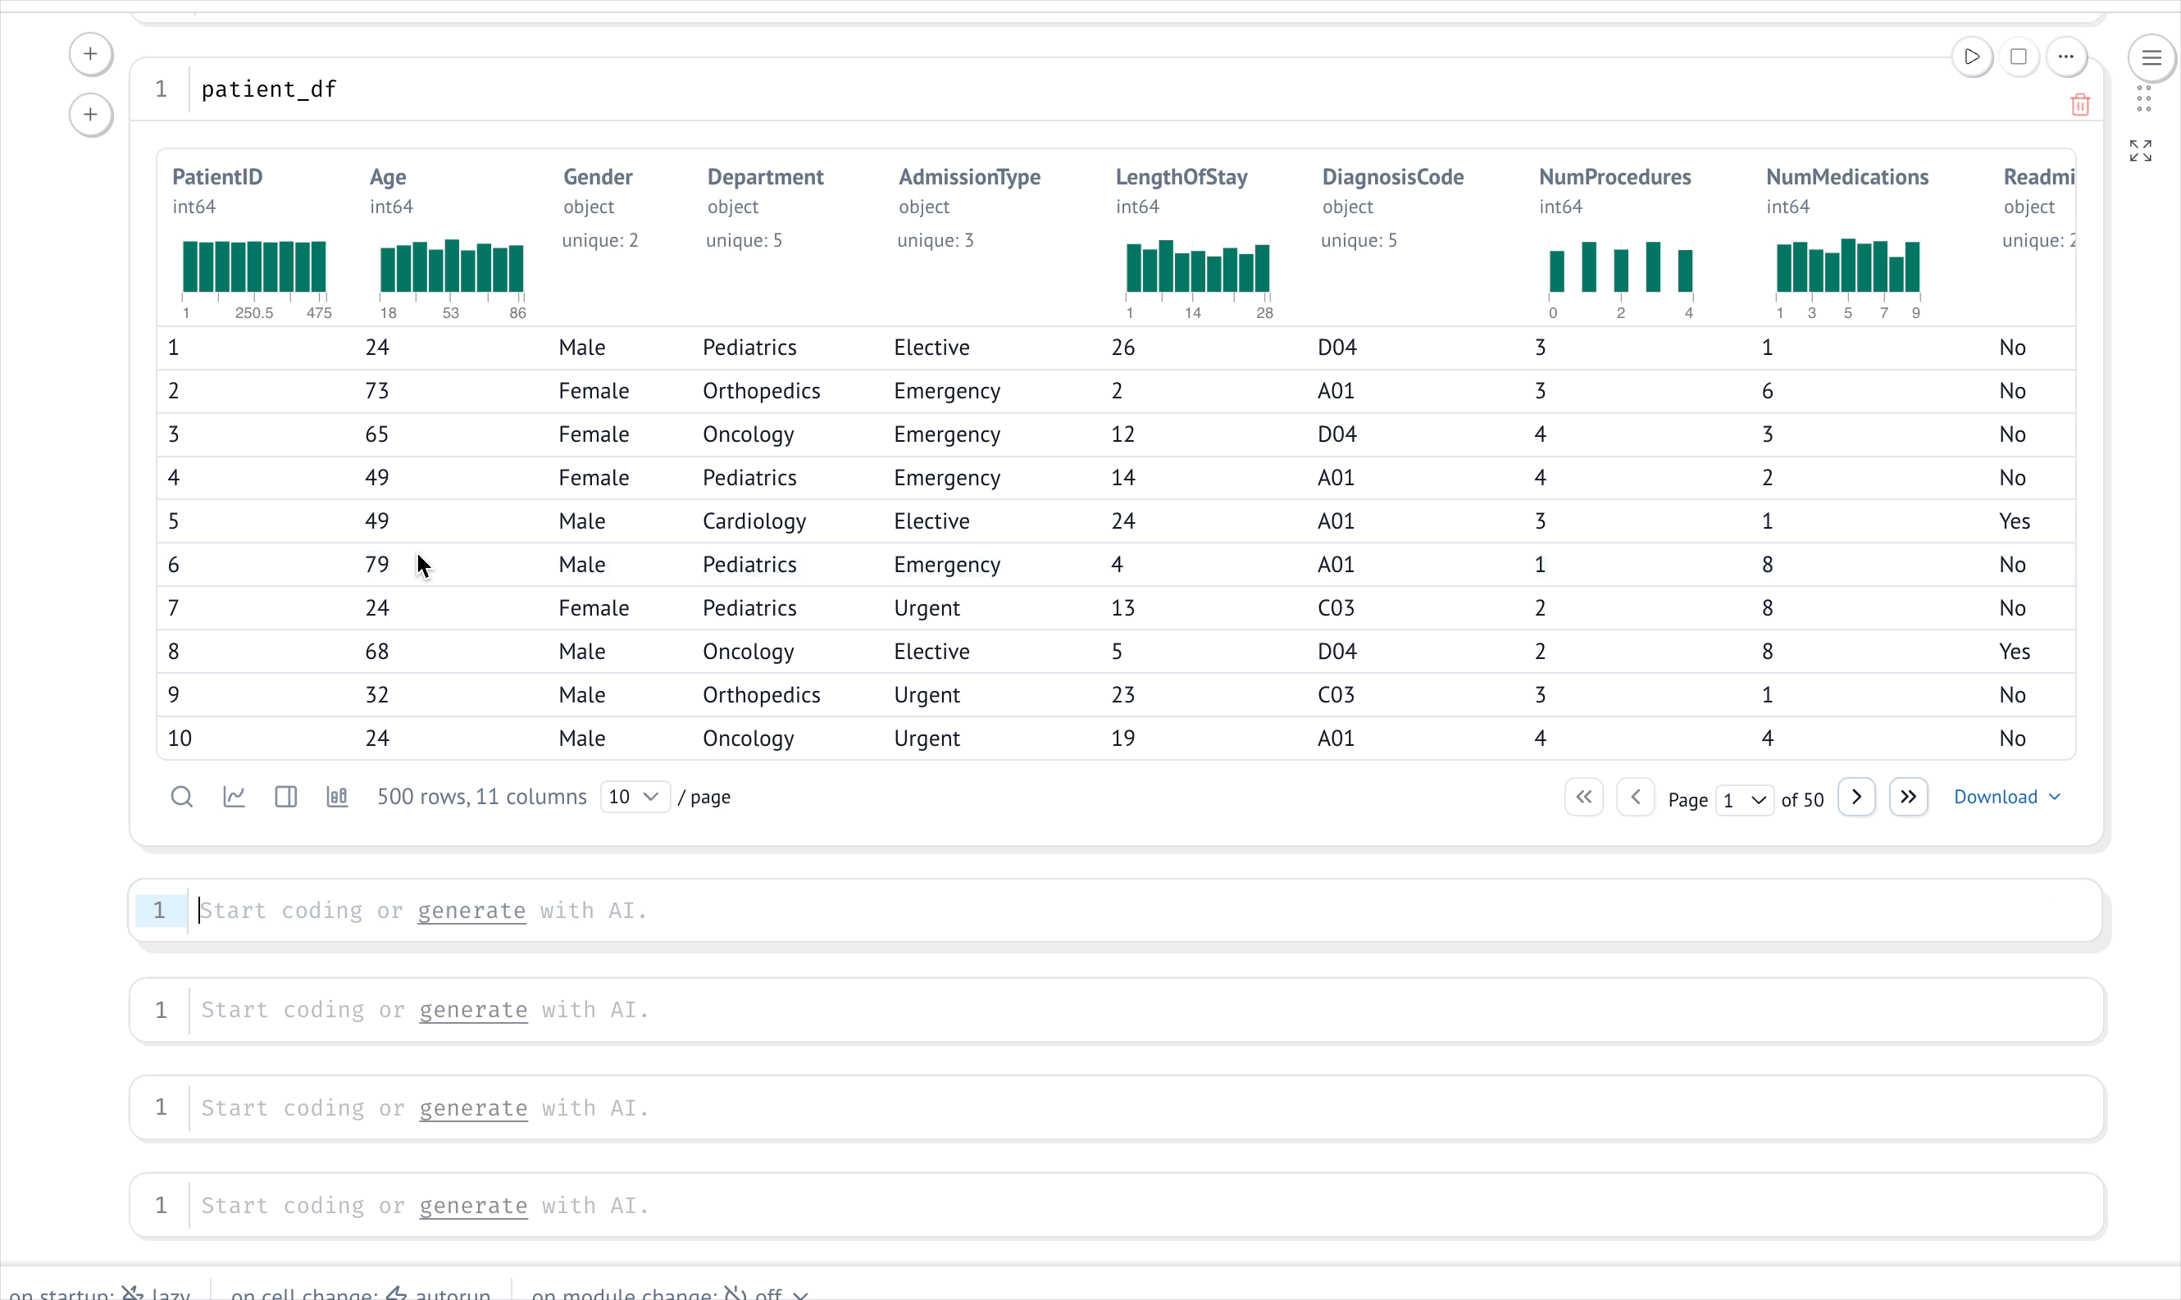Open the chart builder icon below table
The height and width of the screenshot is (1300, 2181).
[234, 798]
